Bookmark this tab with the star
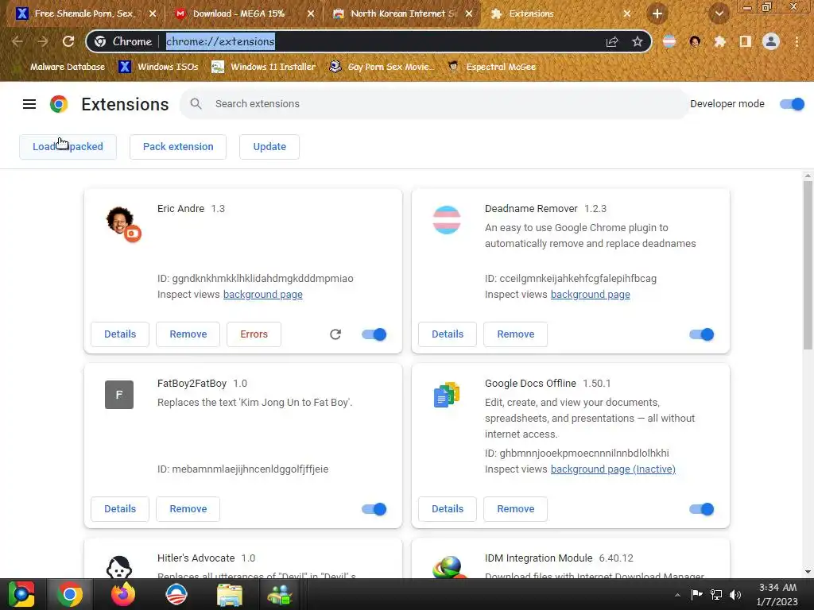 click(638, 41)
